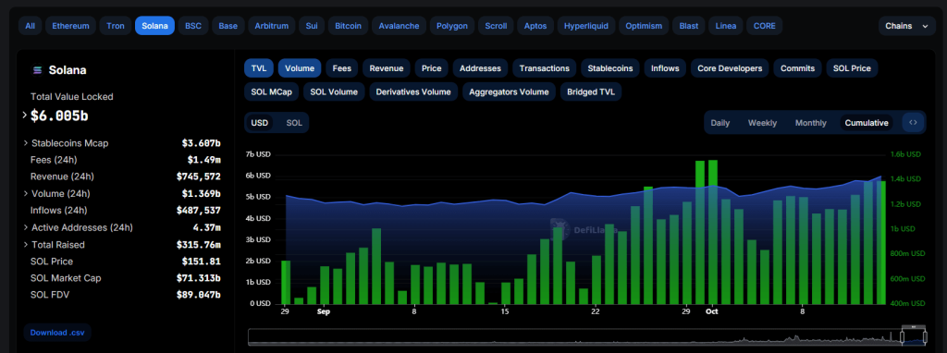The image size is (947, 353).
Task: Enable the Transactions chart metric
Action: pyautogui.click(x=544, y=68)
